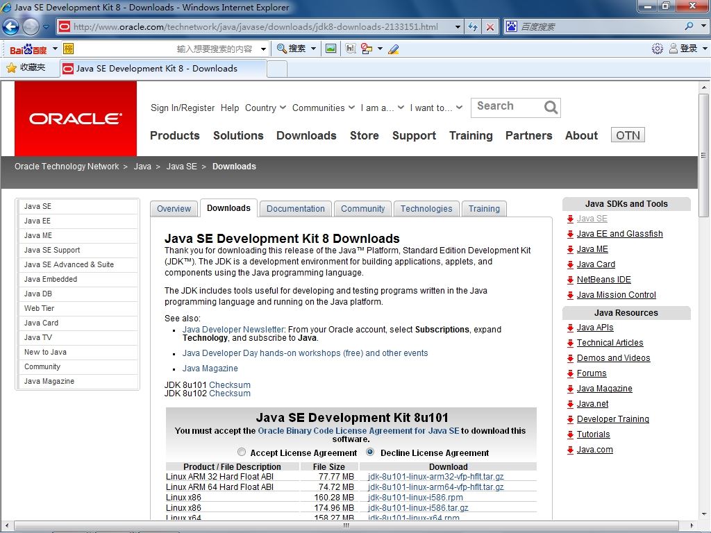
Task: Open the Downloads main menu item
Action: [306, 135]
